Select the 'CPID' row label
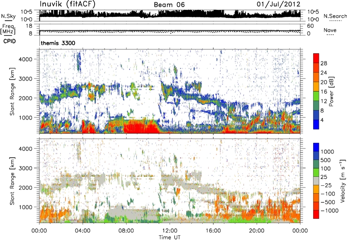The width and height of the screenshot is (347, 240). (x=10, y=41)
